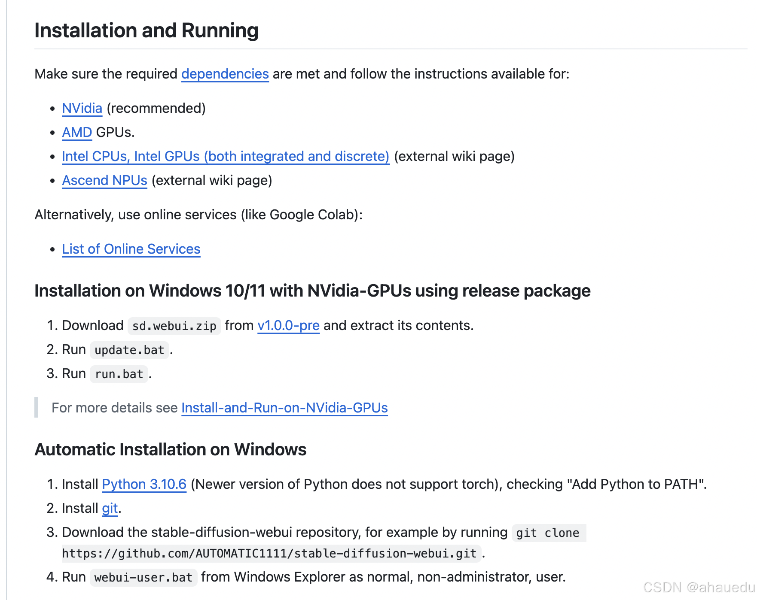Image resolution: width=757 pixels, height=600 pixels.
Task: Open the git link
Action: coord(110,508)
